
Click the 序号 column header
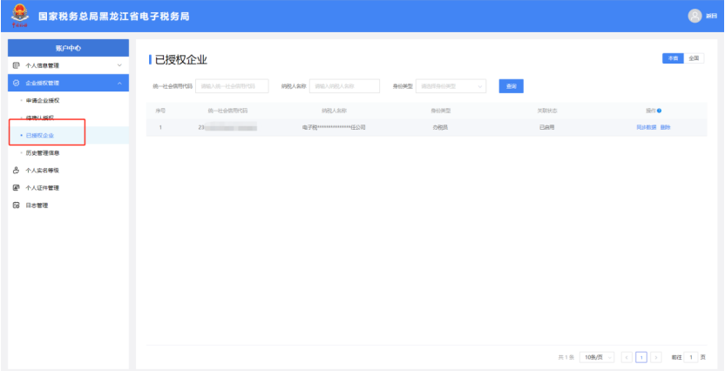(x=160, y=111)
